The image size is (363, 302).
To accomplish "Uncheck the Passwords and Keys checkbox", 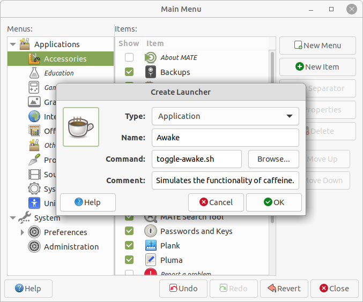I will click(129, 231).
